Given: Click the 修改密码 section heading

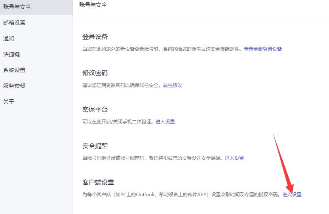Looking at the screenshot, I should (x=95, y=73).
